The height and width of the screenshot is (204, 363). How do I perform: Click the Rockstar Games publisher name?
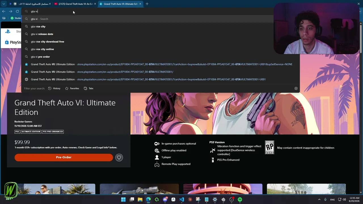point(23,122)
